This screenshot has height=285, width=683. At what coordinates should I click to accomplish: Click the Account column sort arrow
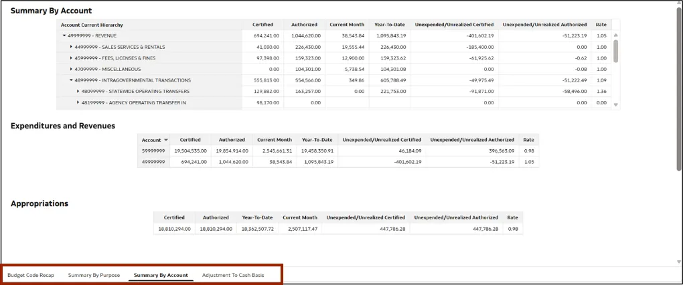pos(165,140)
